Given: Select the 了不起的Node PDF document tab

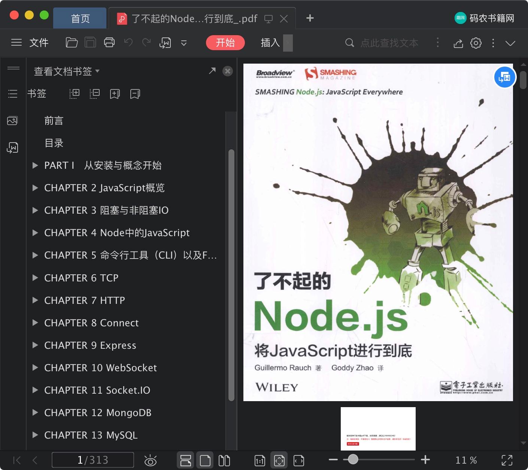Looking at the screenshot, I should point(194,18).
